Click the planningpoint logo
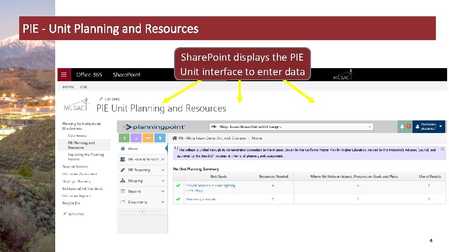The height and width of the screenshot is (252, 449). [x=154, y=127]
